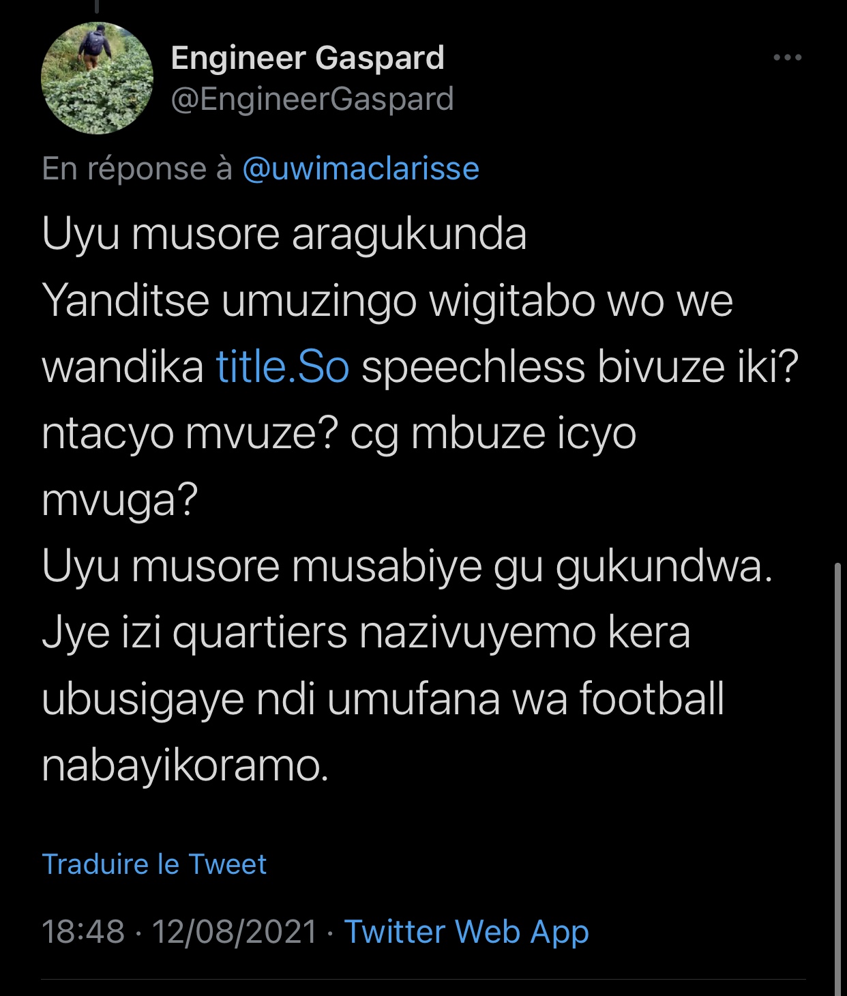Image resolution: width=847 pixels, height=996 pixels.
Task: Click the word "speechless" in the tweet
Action: pyautogui.click(x=473, y=367)
